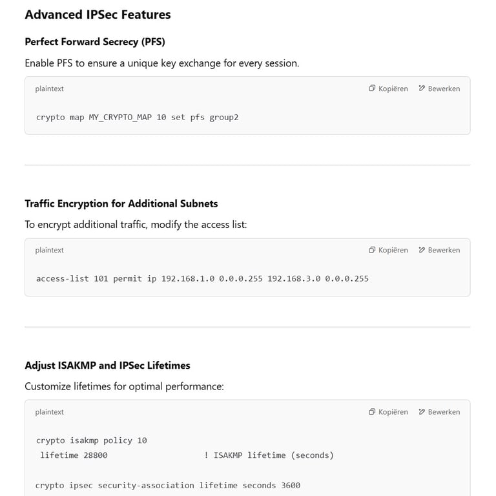496x496 pixels.
Task: Click Bewerken on the access-list code block
Action: [x=439, y=250]
